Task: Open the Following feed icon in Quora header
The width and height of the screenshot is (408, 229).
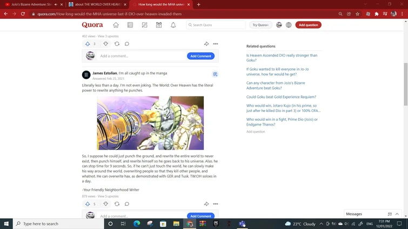Action: tap(130, 25)
